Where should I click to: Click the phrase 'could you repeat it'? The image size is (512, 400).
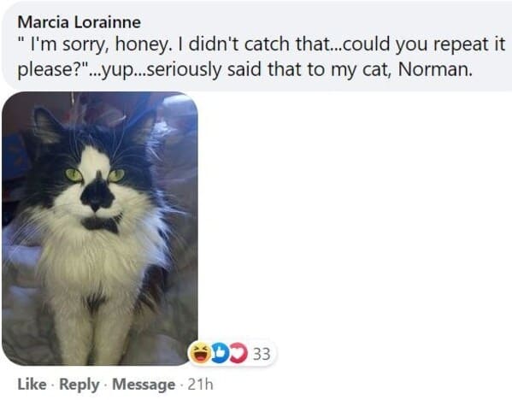point(422,44)
